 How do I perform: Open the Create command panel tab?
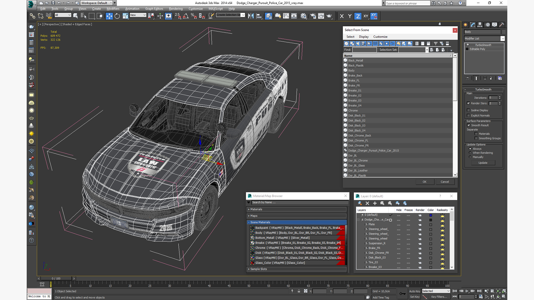[x=466, y=25]
